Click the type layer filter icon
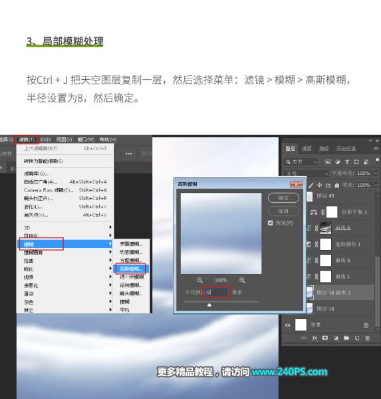This screenshot has height=399, width=381. pos(347,162)
